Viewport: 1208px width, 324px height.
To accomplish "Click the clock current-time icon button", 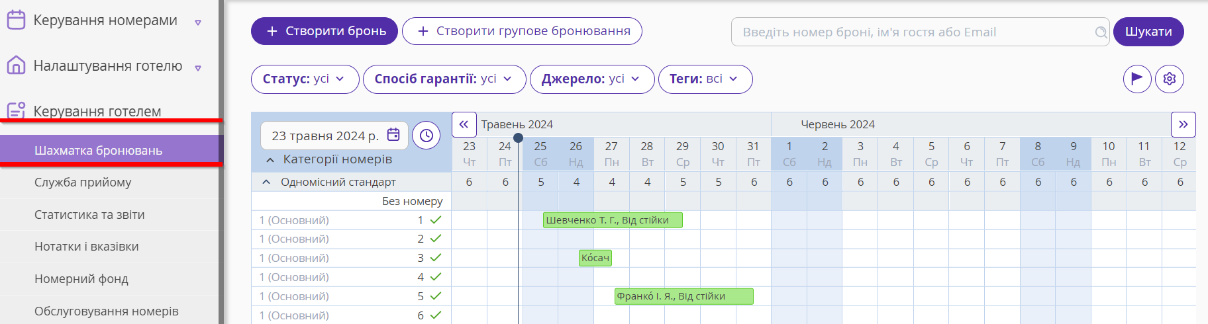I will click(x=427, y=136).
